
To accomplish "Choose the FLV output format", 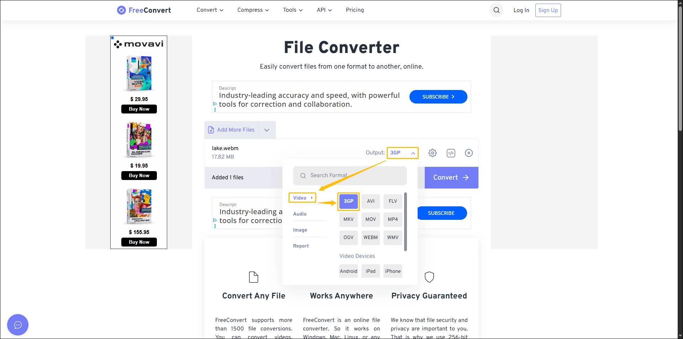I will (x=393, y=201).
